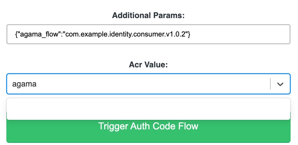Click the opening brace in params field

pos(17,34)
